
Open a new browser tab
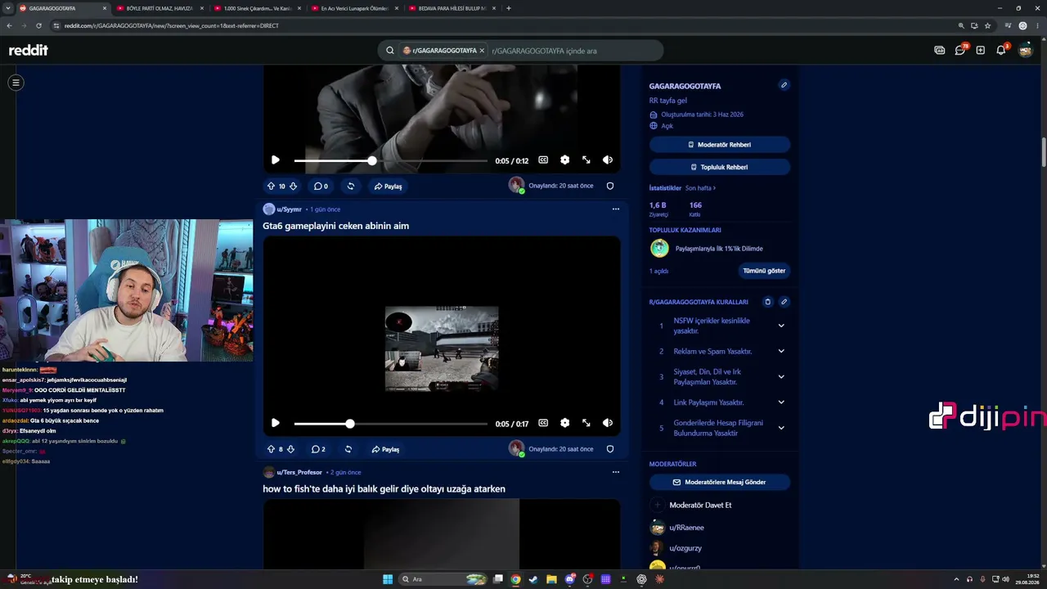(x=509, y=8)
